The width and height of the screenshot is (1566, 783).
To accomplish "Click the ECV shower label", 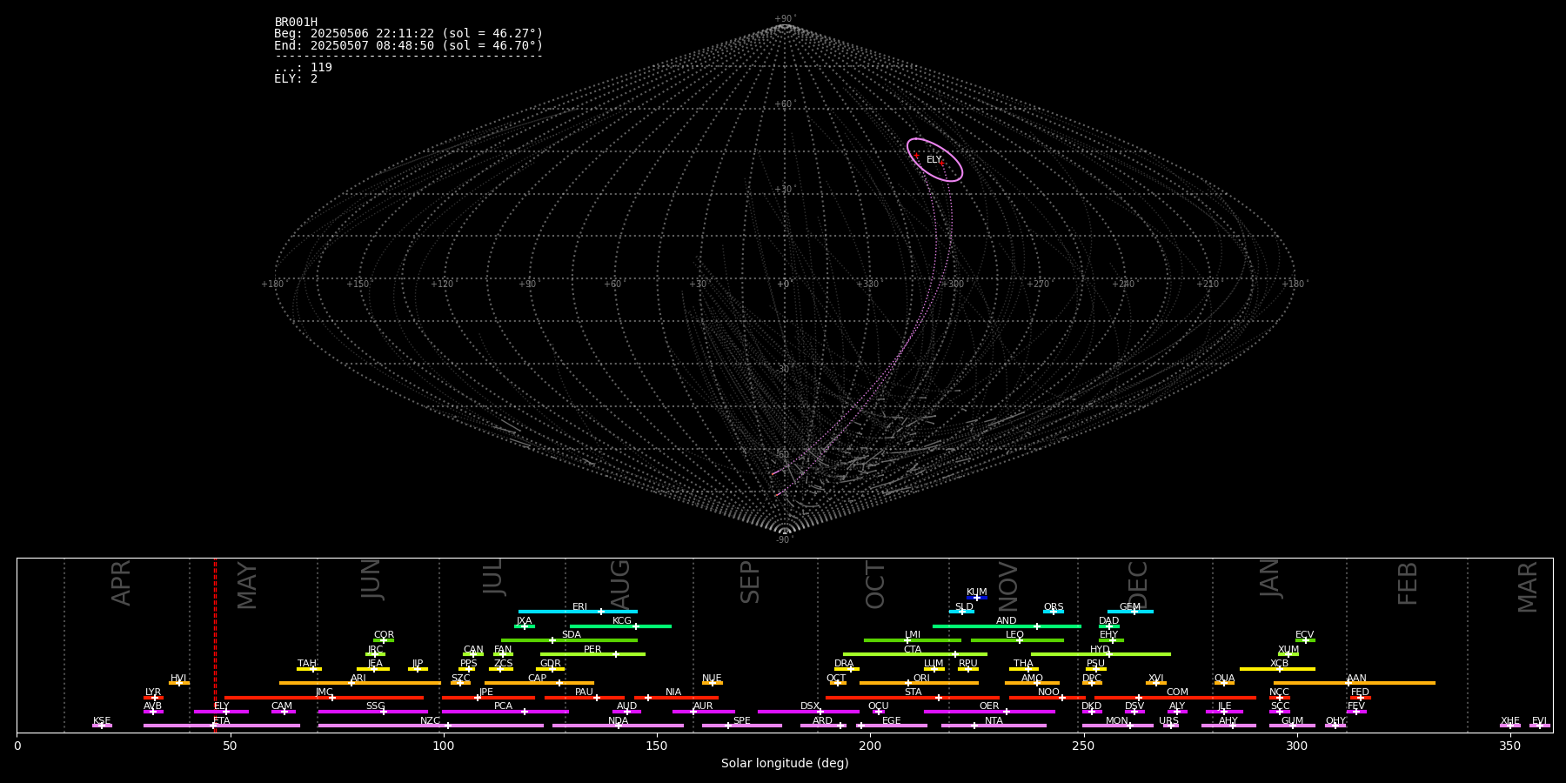I will [1304, 634].
